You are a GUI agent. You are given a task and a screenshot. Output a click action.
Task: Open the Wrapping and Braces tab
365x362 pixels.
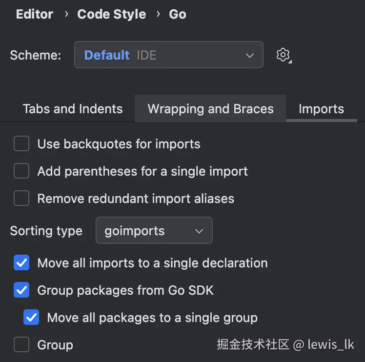[210, 109]
